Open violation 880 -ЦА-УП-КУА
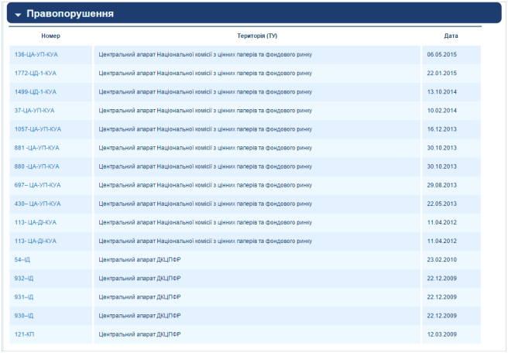This screenshot has height=353, width=508. click(37, 166)
